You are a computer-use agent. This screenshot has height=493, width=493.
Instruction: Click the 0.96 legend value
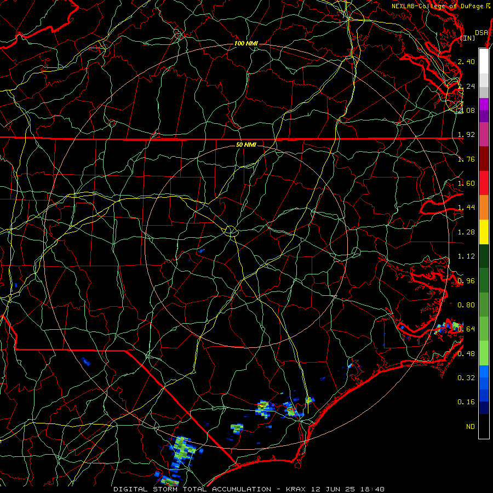pyautogui.click(x=466, y=281)
